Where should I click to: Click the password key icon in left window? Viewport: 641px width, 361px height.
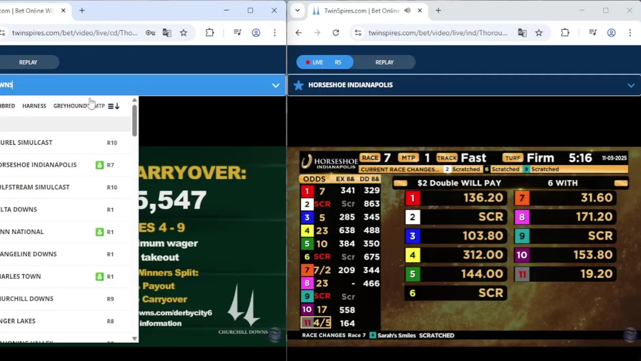tap(150, 33)
